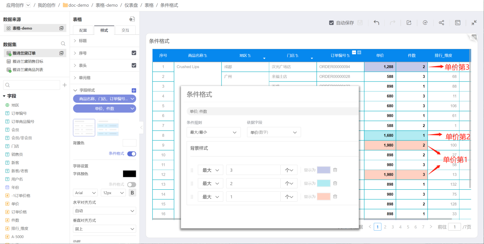Toggle the 序号 checkbox
This screenshot has height=244, width=484.
pyautogui.click(x=134, y=53)
